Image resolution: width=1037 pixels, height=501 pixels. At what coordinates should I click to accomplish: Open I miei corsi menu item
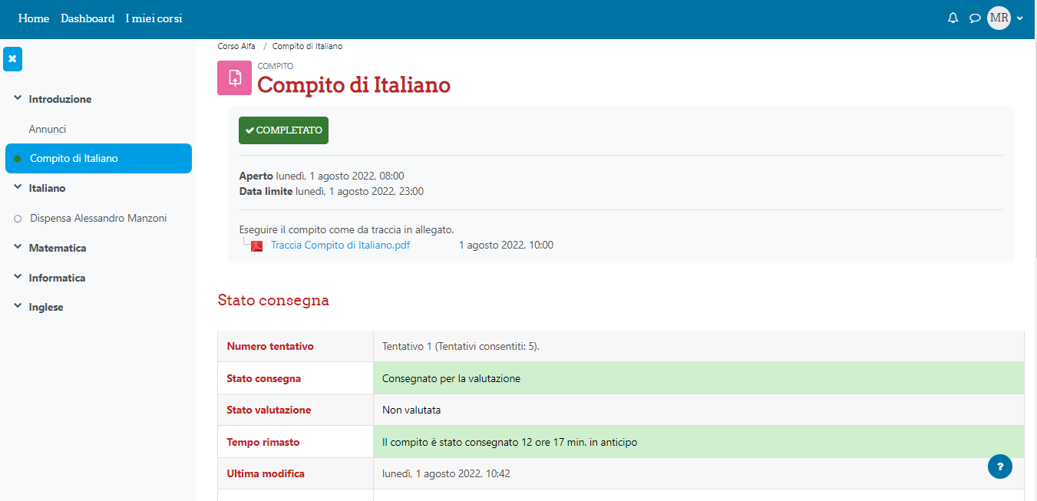(154, 18)
